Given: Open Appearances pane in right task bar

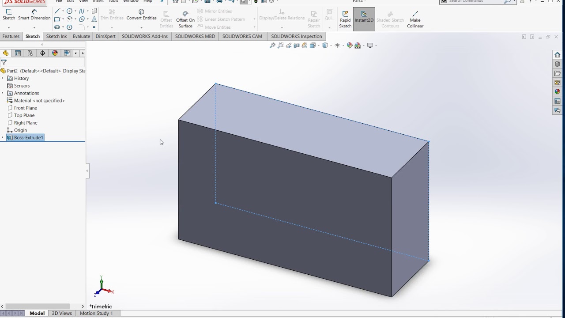Looking at the screenshot, I should (x=557, y=92).
